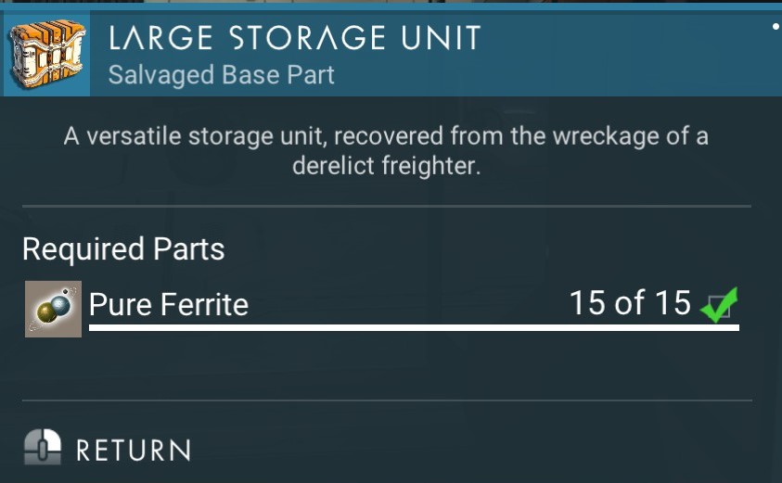
Task: Select the Pure Ferrite label text
Action: [x=169, y=304]
